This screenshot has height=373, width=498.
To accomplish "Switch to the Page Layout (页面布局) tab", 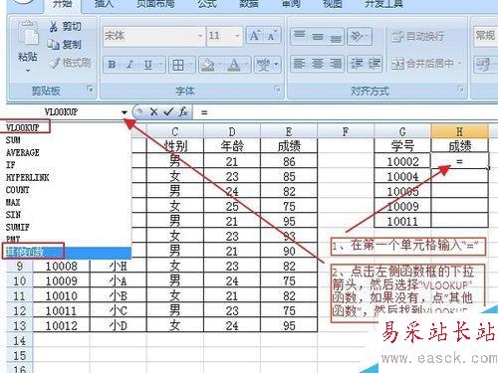I will 155,4.
